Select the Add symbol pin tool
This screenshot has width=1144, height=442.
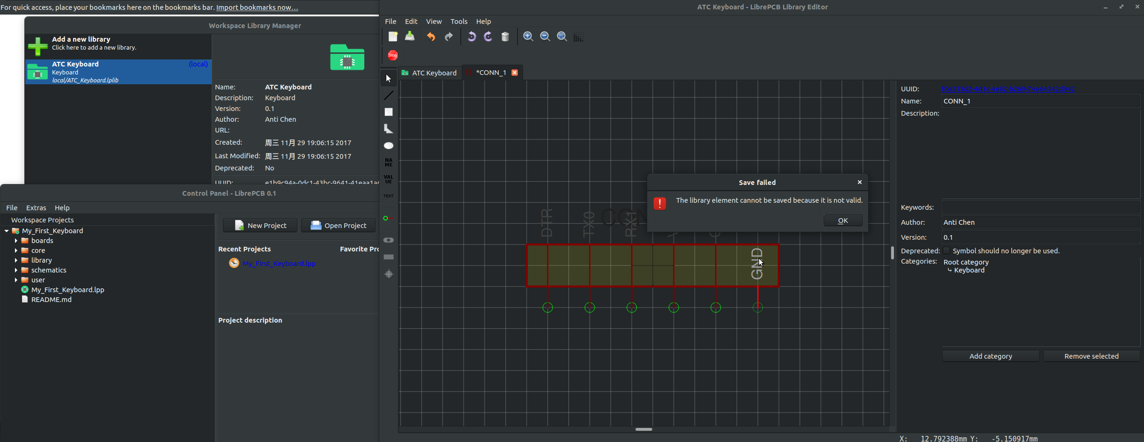pyautogui.click(x=389, y=218)
